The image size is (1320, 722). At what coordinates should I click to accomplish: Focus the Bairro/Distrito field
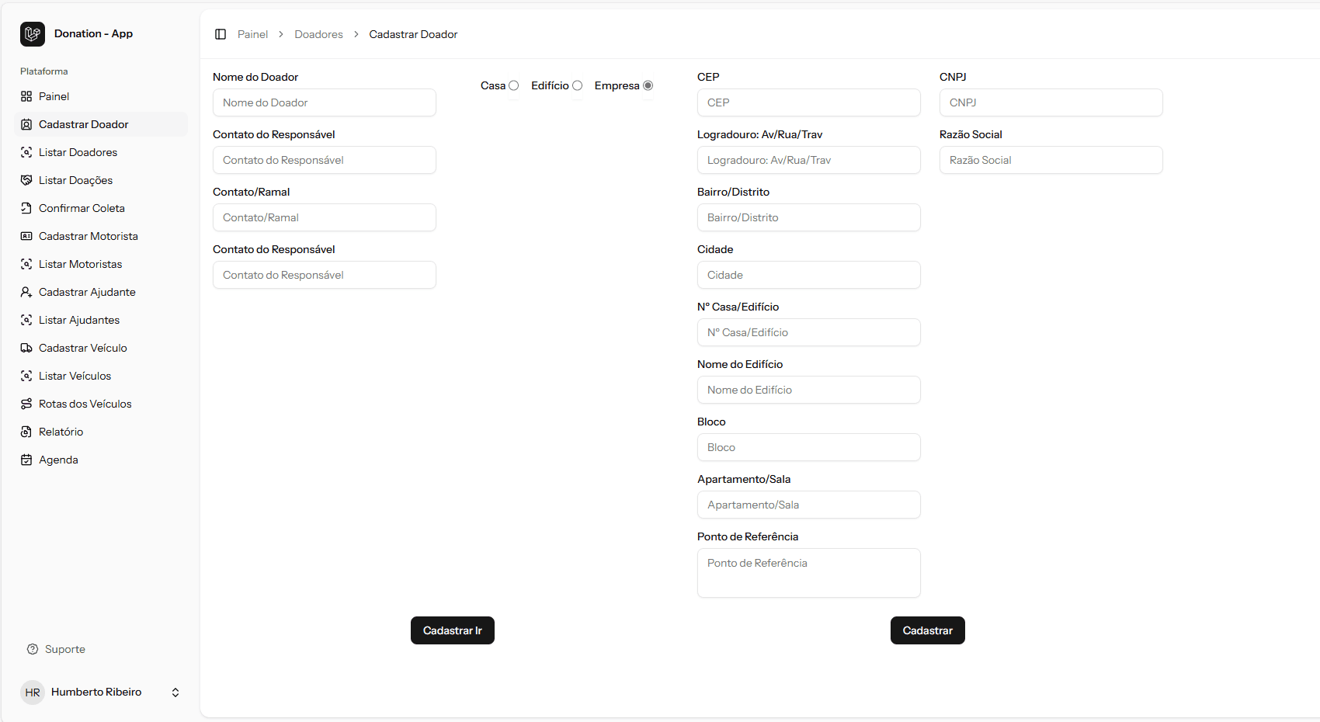click(x=809, y=217)
